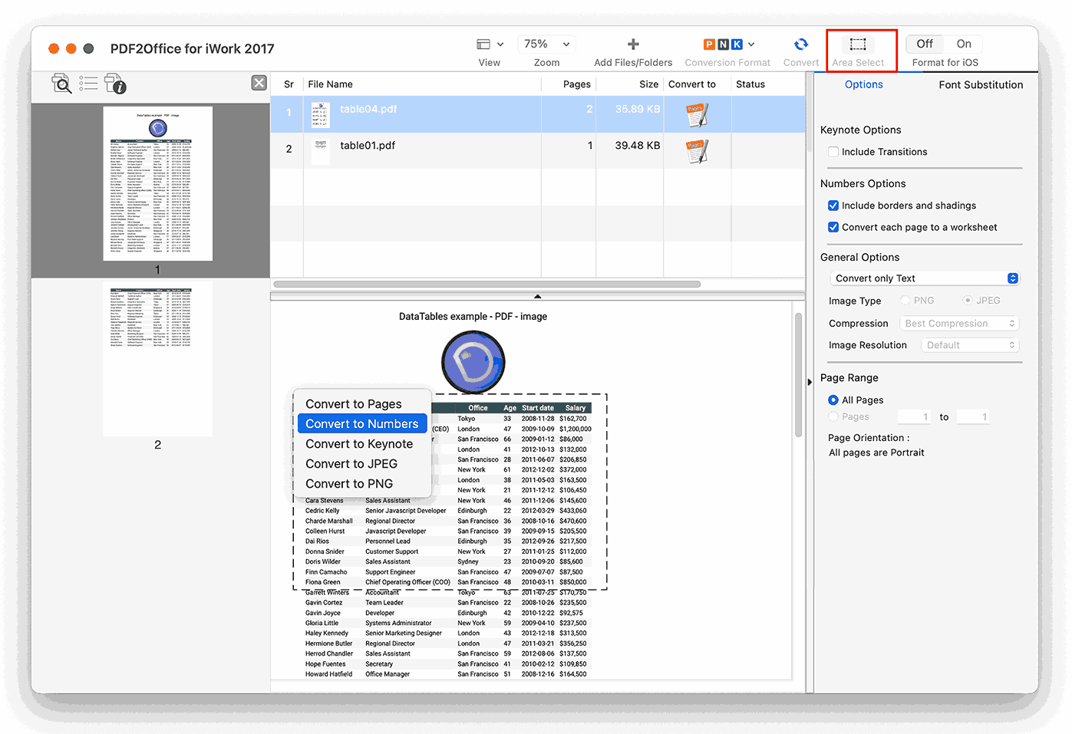
Task: Click the Pages convert icon for table04.pdf
Action: point(697,114)
